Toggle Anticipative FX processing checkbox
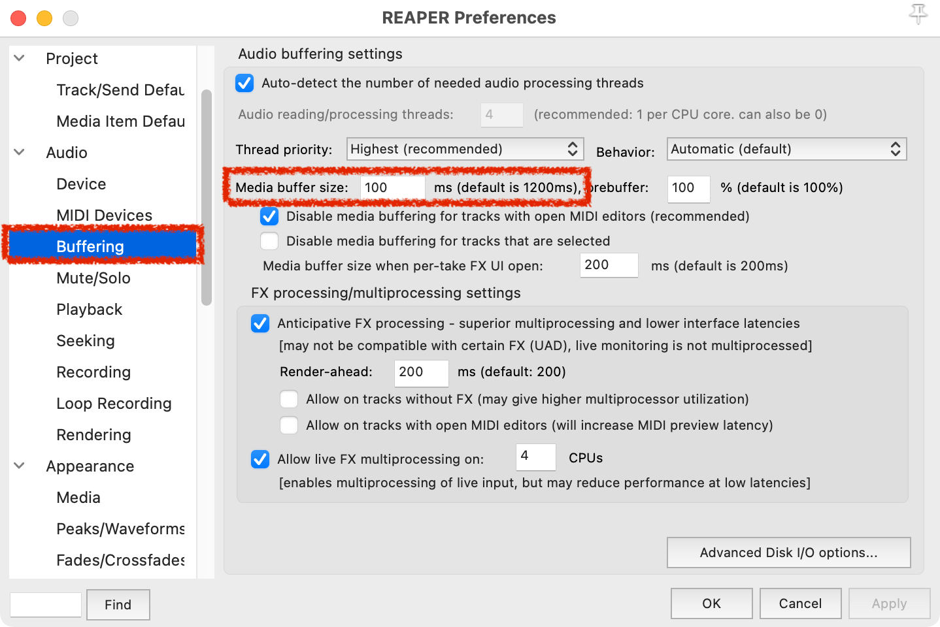Image resolution: width=940 pixels, height=627 pixels. tap(260, 323)
